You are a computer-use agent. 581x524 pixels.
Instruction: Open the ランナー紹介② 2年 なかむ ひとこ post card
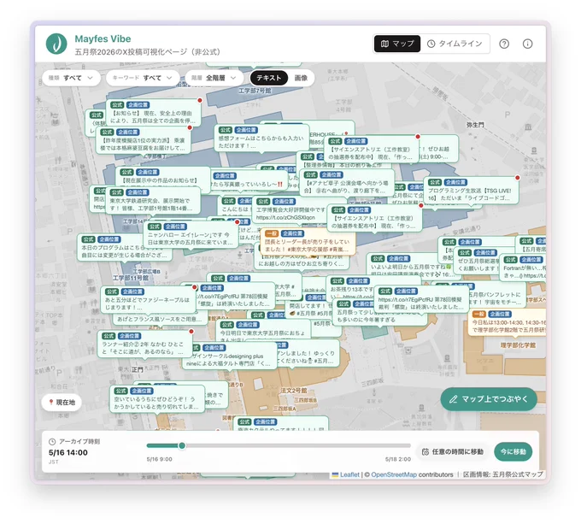[145, 344]
